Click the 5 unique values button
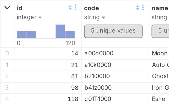 pos(113,31)
